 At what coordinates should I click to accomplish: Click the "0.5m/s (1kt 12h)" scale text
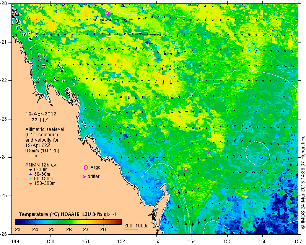click(42, 151)
